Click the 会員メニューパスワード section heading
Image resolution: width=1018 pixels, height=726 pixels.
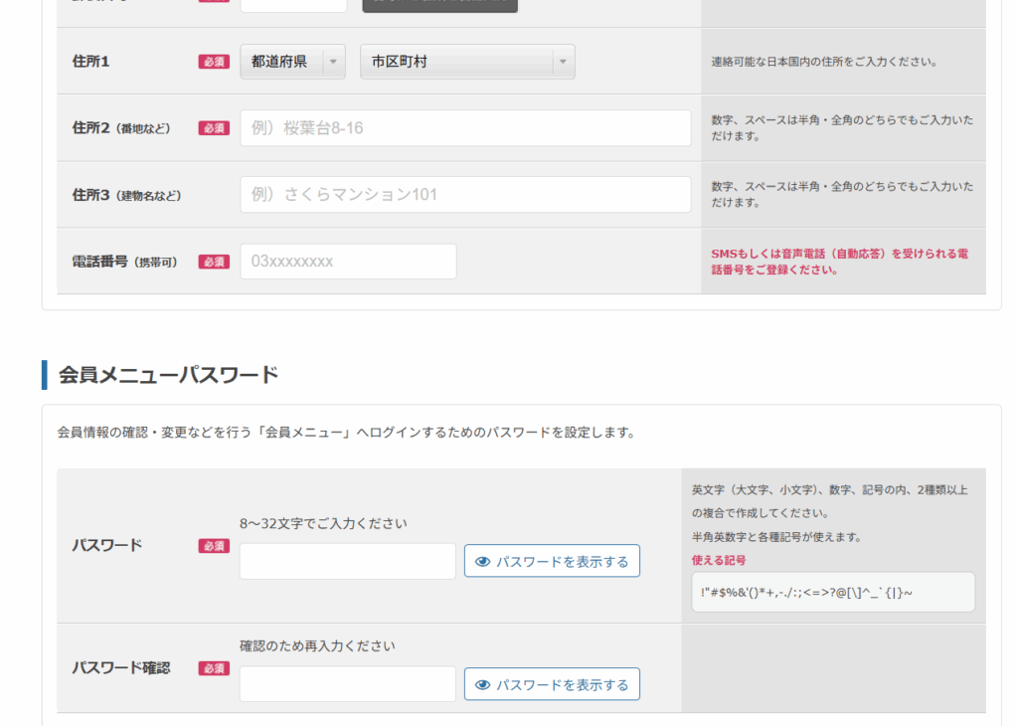[168, 375]
